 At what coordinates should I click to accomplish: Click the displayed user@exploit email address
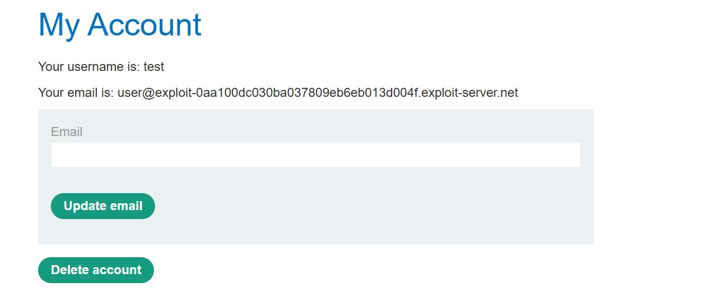318,93
